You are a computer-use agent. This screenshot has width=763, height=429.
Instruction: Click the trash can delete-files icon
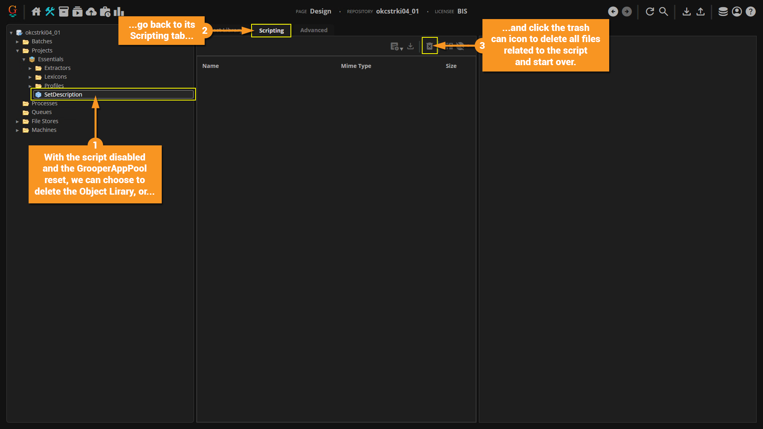point(430,46)
